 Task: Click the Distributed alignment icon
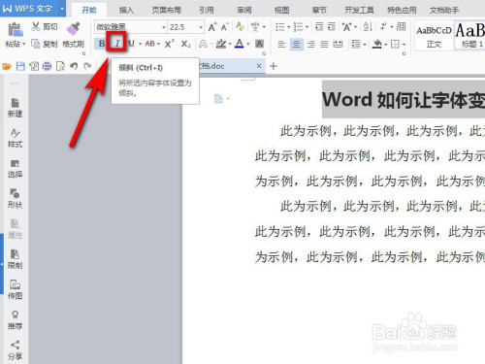point(338,44)
